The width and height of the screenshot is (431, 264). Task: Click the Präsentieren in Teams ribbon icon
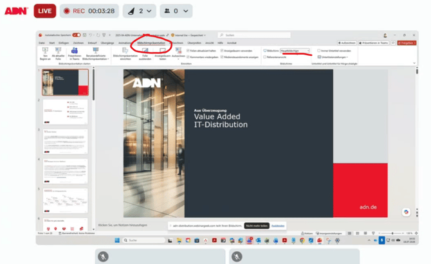[x=75, y=51]
